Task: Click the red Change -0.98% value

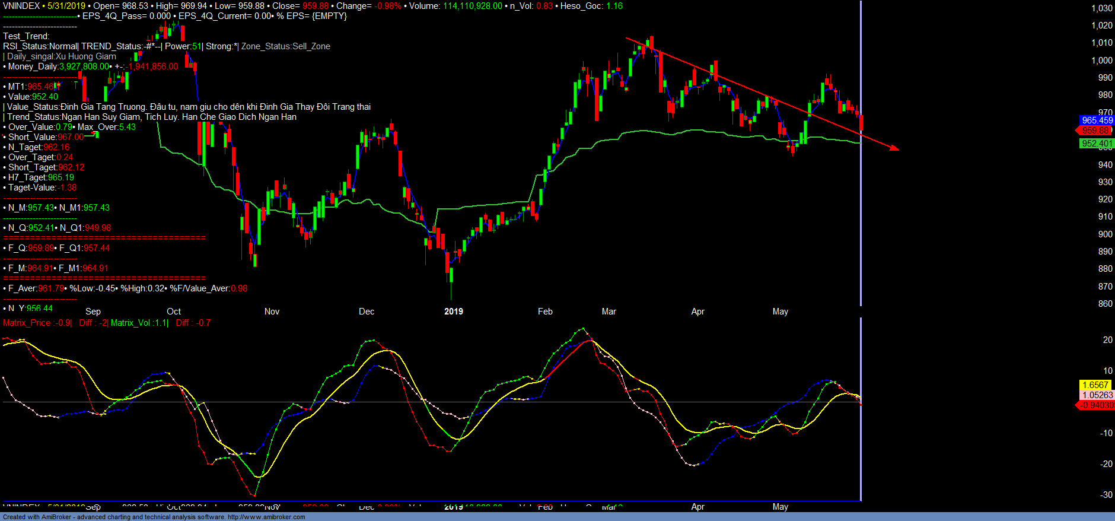Action: (387, 6)
